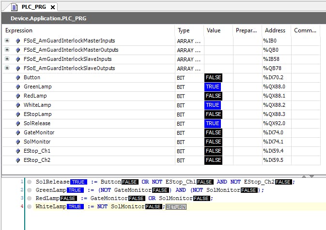Select the GreenLamp variable name

point(38,86)
